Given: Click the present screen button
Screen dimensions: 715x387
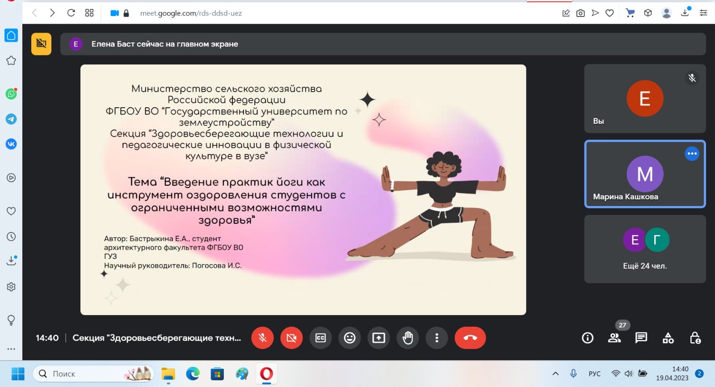Looking at the screenshot, I should (x=379, y=338).
